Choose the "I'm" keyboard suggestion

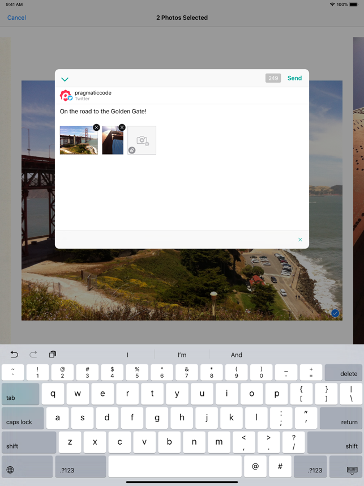(x=182, y=355)
